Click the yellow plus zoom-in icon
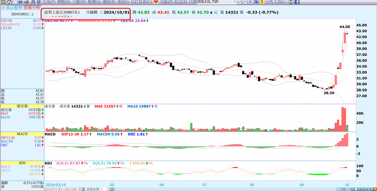The height and width of the screenshot is (191, 377). (x=362, y=189)
